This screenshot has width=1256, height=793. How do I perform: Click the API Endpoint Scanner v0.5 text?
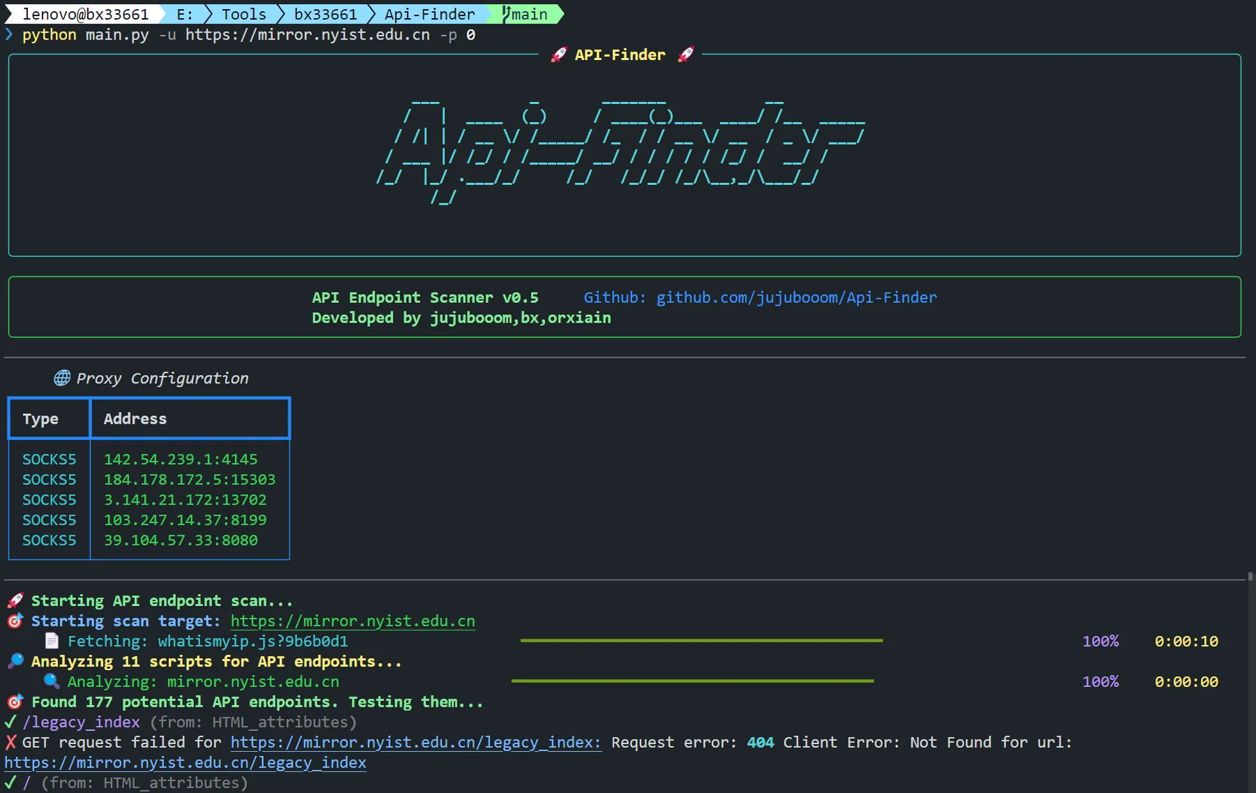(425, 297)
